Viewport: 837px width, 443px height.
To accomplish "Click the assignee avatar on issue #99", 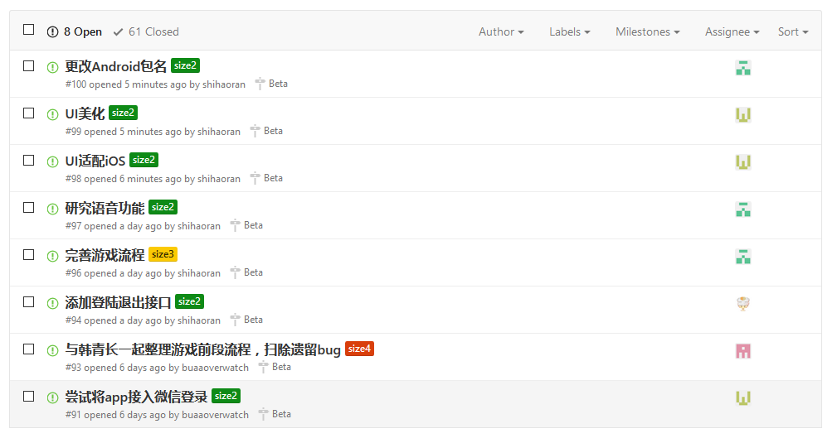I will (x=743, y=114).
